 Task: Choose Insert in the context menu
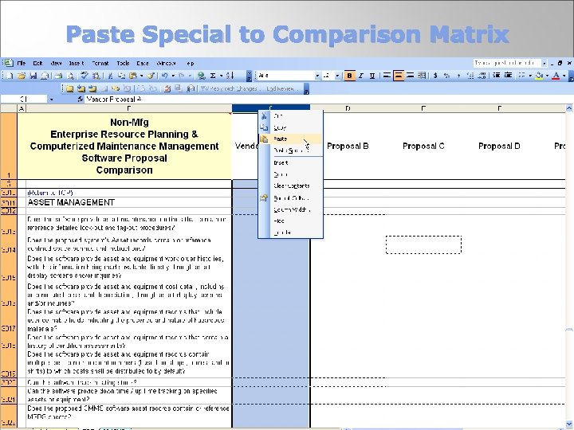click(x=291, y=162)
